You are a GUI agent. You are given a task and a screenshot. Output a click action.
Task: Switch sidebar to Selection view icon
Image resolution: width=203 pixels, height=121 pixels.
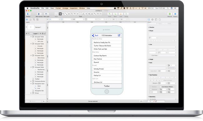coord(37,20)
